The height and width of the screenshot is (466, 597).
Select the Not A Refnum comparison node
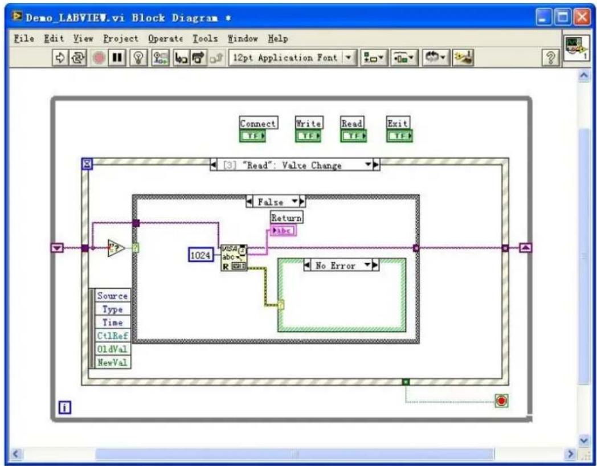(x=116, y=248)
